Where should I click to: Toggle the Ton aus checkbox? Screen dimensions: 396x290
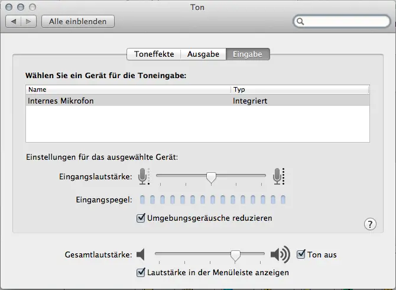point(301,254)
